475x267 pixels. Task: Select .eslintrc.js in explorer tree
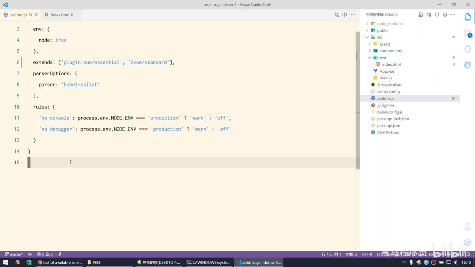(410, 98)
